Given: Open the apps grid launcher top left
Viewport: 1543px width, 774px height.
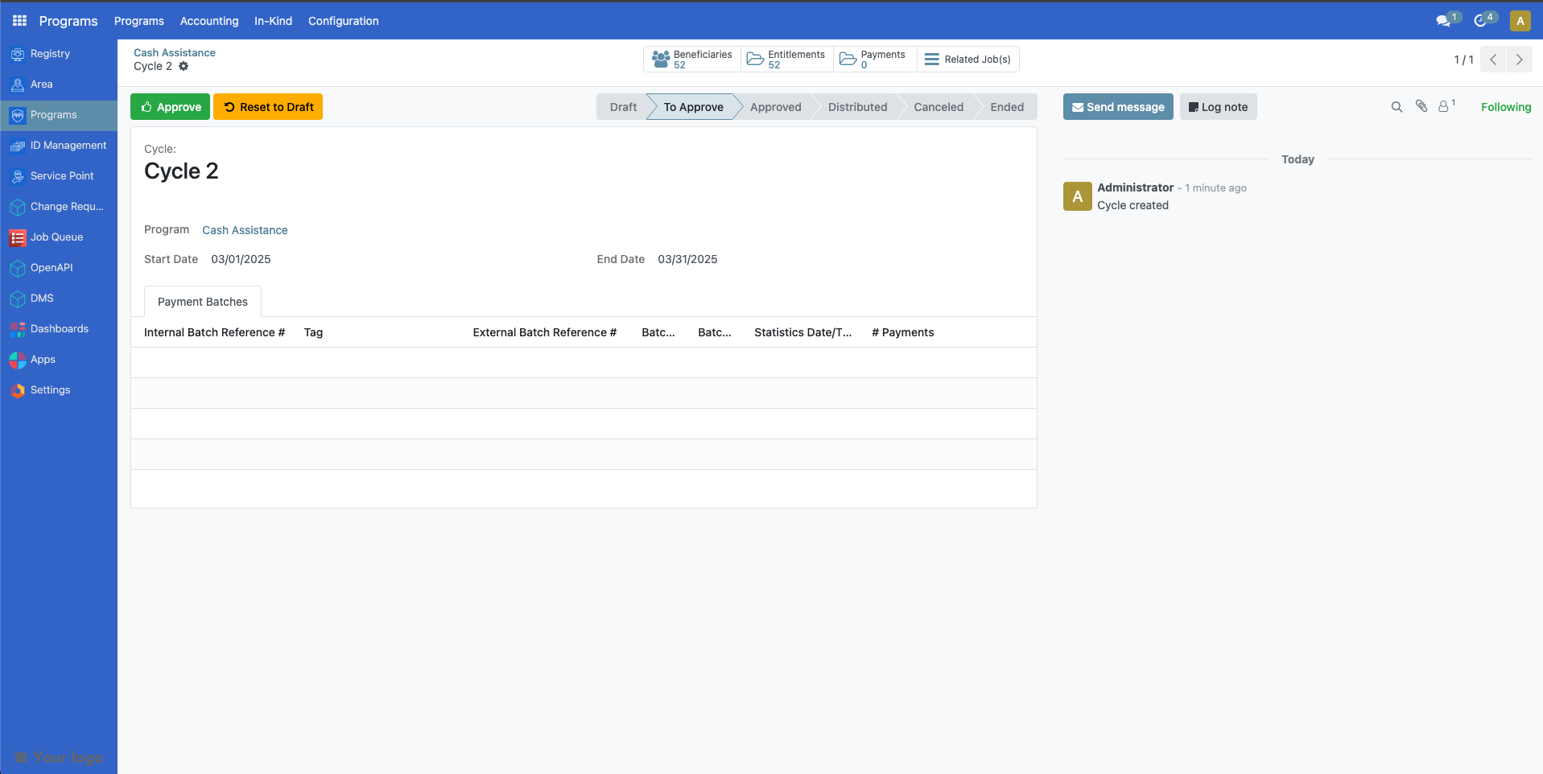Looking at the screenshot, I should pyautogui.click(x=18, y=20).
